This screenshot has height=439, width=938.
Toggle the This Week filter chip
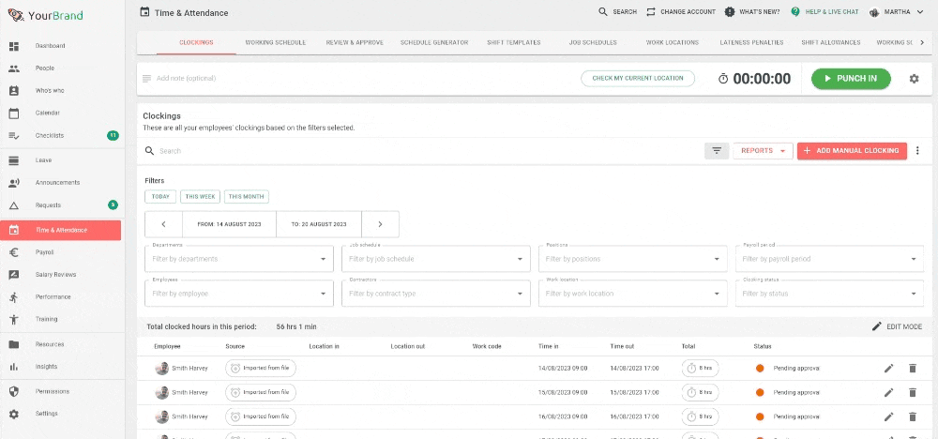coord(201,197)
